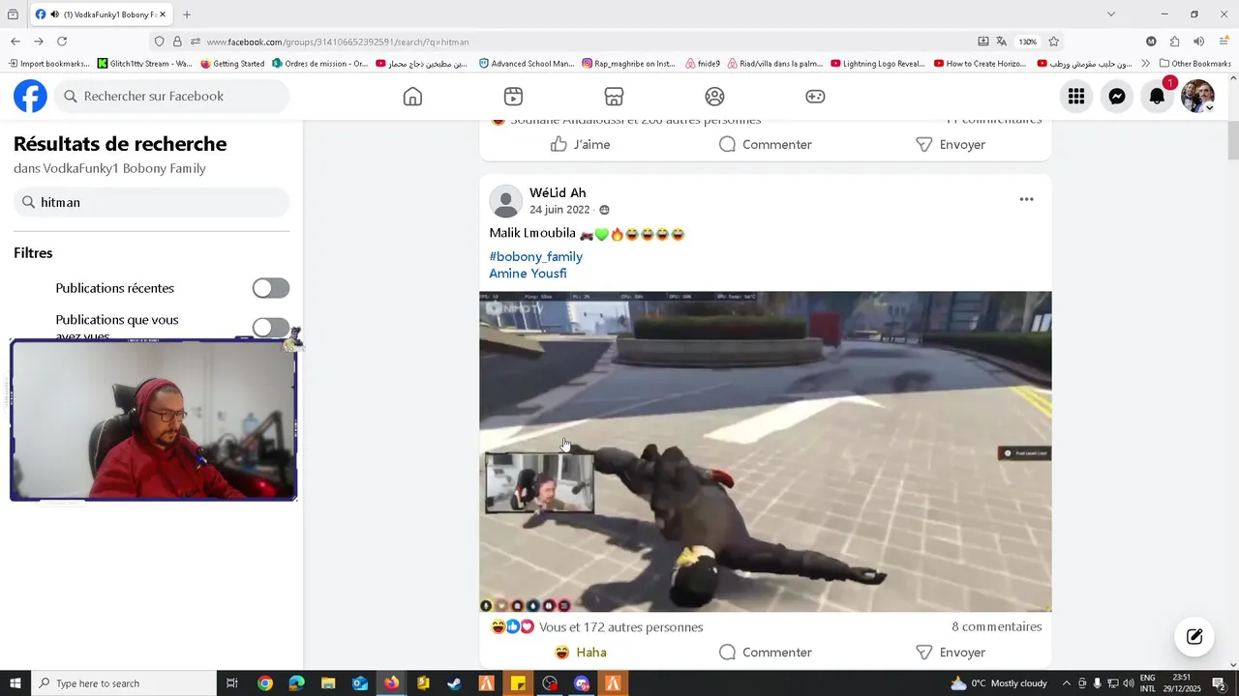Open the 8 commentaires link
Screen dimensions: 1239x696
996,626
